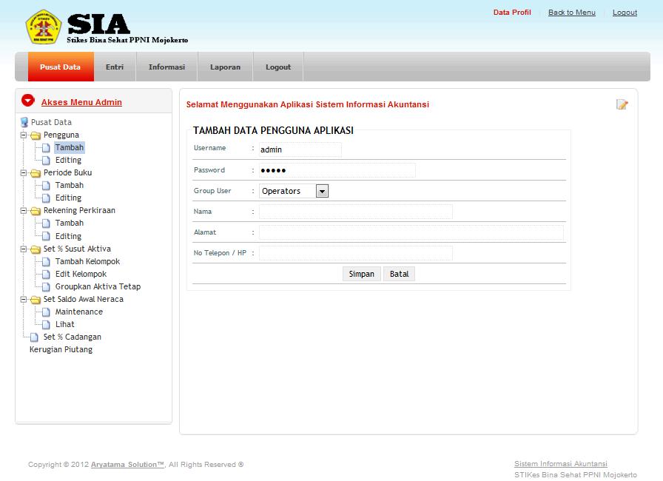The width and height of the screenshot is (663, 481).
Task: Click the Pengguna folder icon
Action: point(36,135)
